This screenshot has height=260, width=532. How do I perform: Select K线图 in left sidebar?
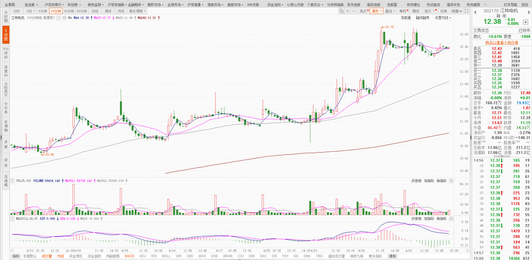point(6,35)
